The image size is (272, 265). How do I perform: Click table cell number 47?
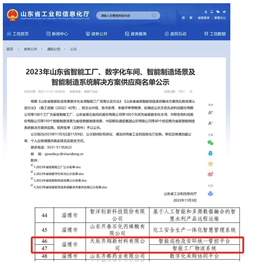pyautogui.click(x=45, y=248)
